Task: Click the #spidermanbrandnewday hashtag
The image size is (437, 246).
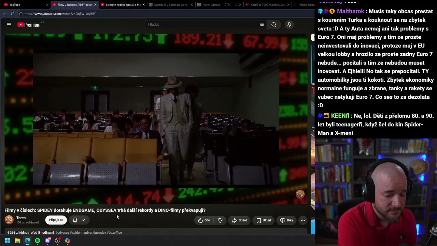Action: (x=88, y=233)
